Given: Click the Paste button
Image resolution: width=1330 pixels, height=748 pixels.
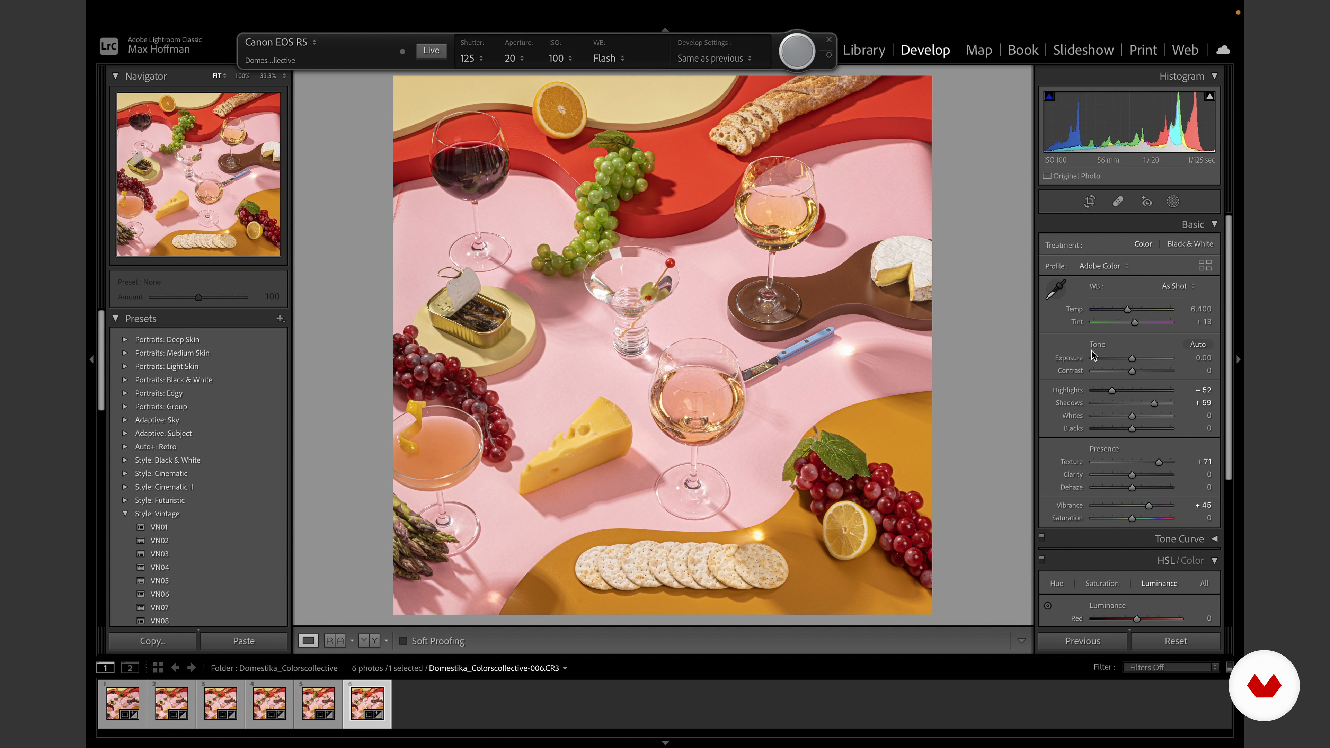Looking at the screenshot, I should tap(244, 641).
